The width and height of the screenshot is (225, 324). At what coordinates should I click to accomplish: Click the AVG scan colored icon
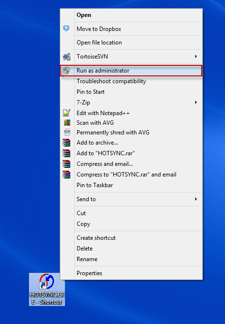pos(67,122)
